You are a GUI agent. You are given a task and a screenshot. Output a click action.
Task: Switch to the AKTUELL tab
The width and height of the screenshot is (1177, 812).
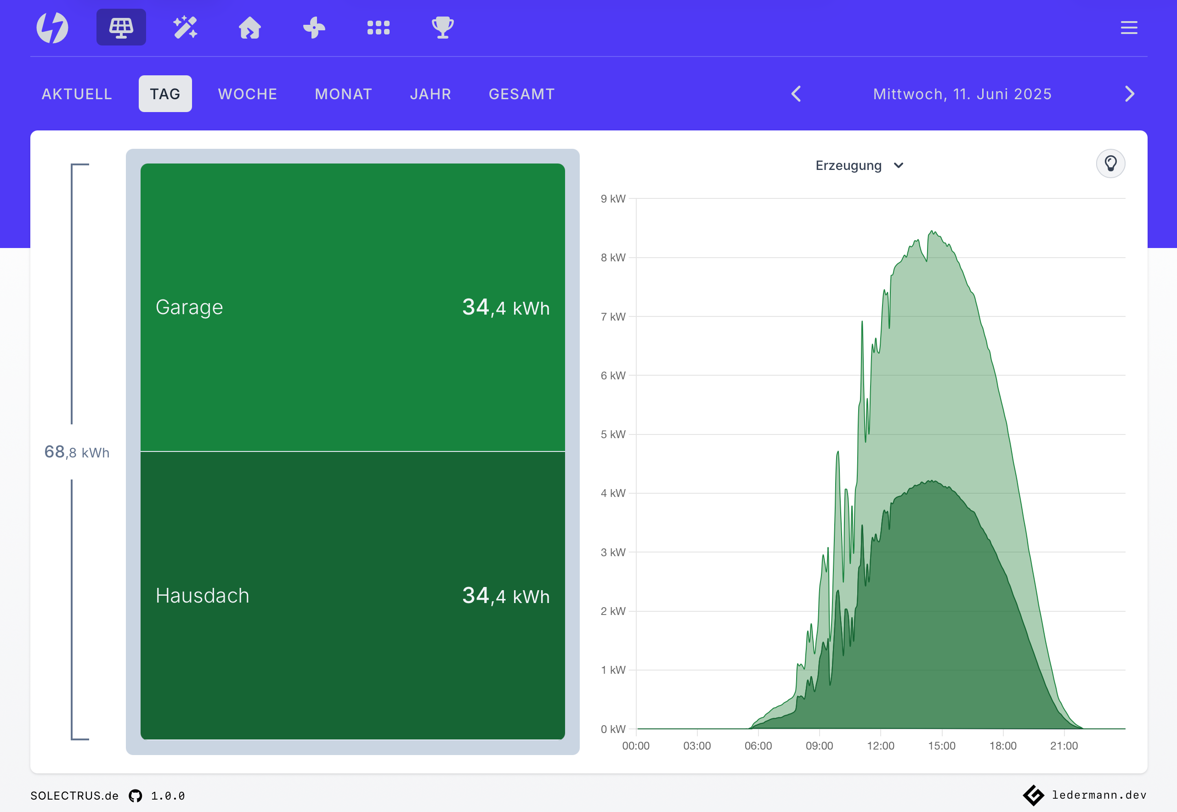(77, 94)
